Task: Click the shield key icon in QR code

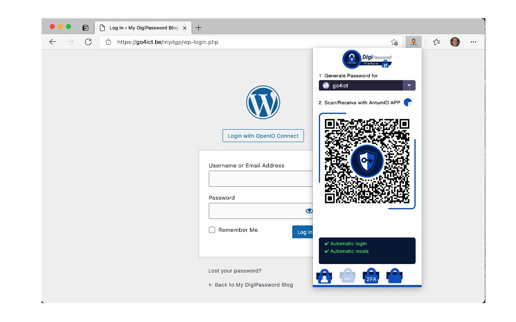Action: pyautogui.click(x=367, y=161)
